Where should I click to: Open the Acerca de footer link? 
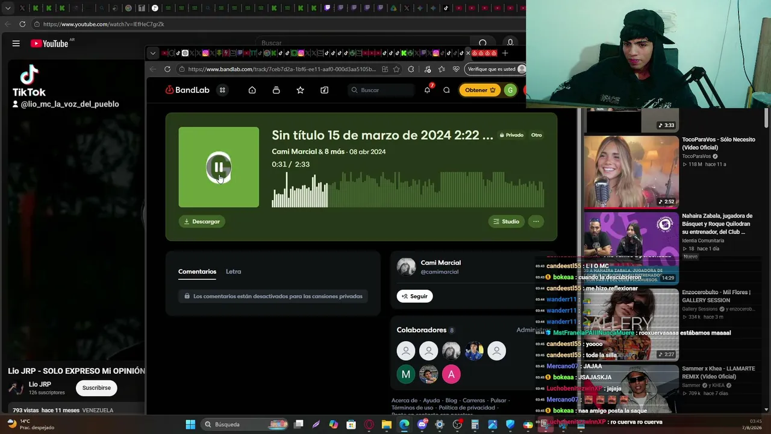click(405, 400)
